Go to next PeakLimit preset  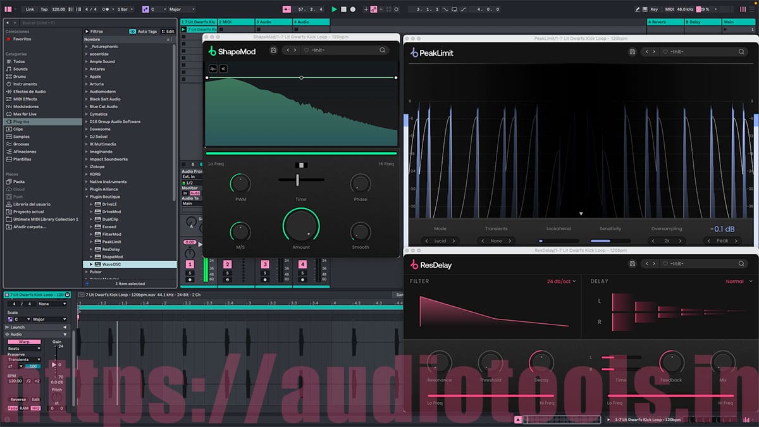pos(655,52)
